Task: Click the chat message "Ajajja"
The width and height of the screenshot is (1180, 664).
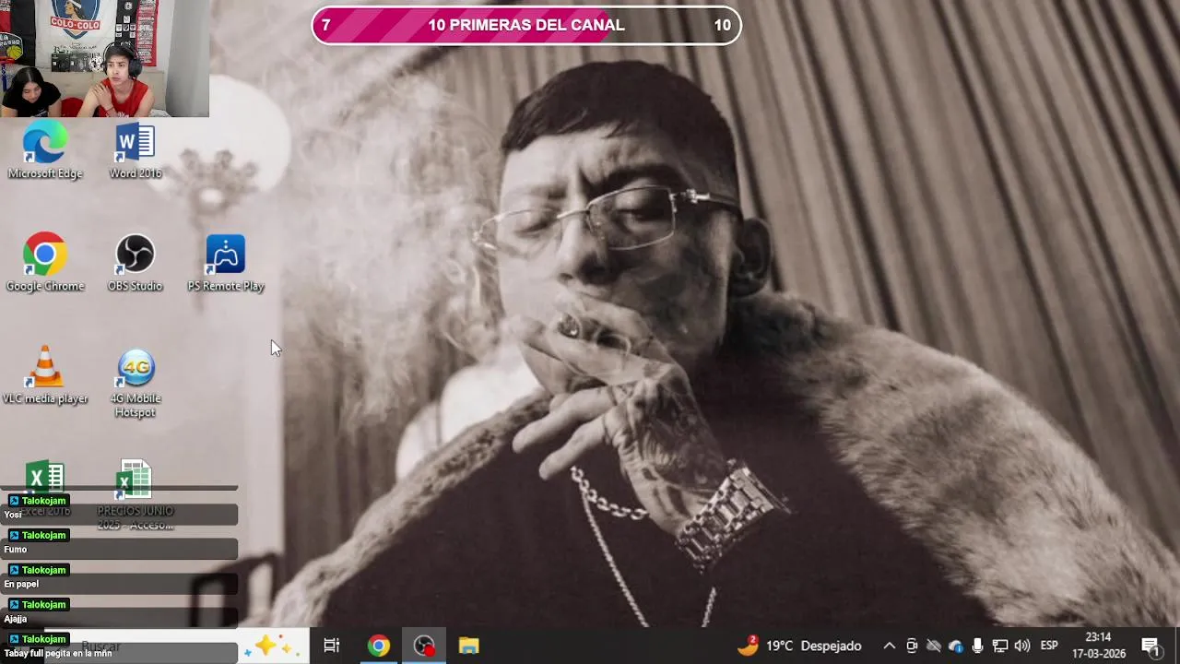Action: tap(16, 619)
